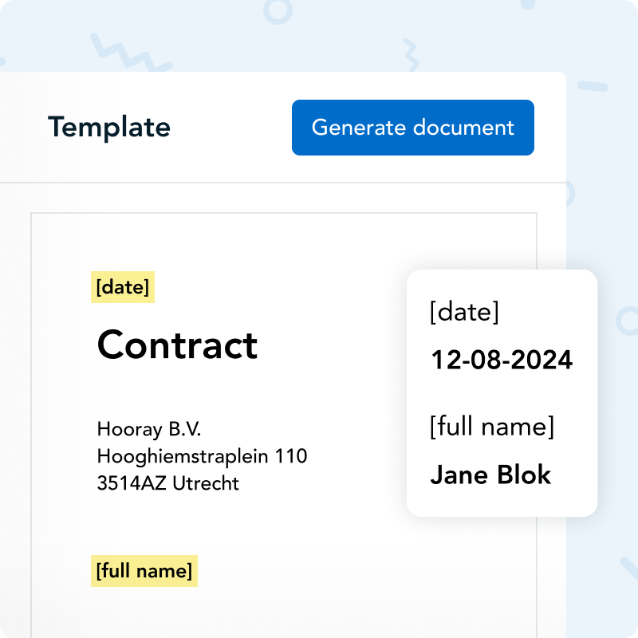
Task: Click the small dot in the top right corner
Action: (528, 3)
